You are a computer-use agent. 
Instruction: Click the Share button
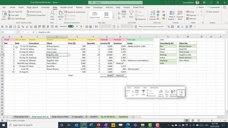pyautogui.click(x=200, y=7)
